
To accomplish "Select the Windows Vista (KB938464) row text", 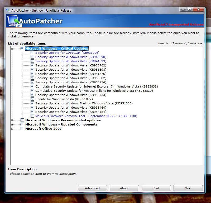I will tap(71, 108).
